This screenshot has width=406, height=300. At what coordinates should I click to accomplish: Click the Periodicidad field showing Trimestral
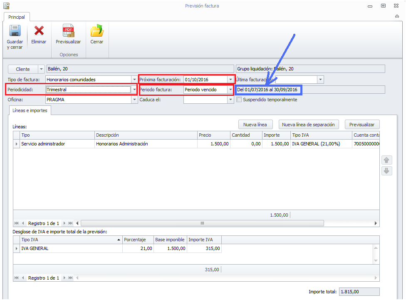88,90
